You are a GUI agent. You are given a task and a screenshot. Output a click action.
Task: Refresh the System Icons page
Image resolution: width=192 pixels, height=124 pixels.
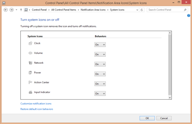click(142, 10)
